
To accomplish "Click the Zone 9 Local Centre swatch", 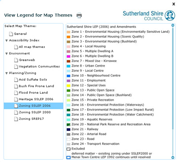I will [69, 71].
